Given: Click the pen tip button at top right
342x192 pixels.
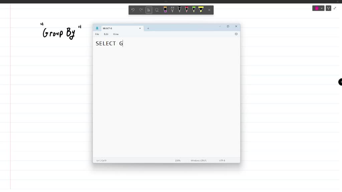Looking at the screenshot, I should point(329,8).
